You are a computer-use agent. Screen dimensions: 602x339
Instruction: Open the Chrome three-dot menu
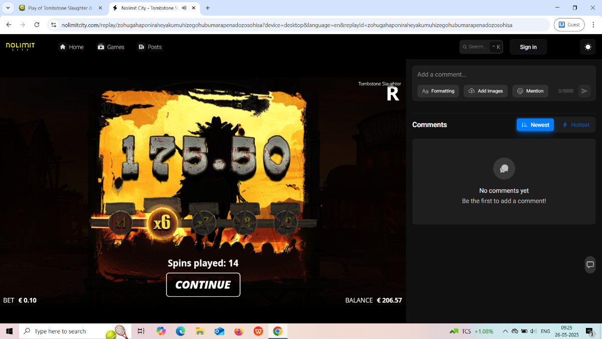[593, 25]
